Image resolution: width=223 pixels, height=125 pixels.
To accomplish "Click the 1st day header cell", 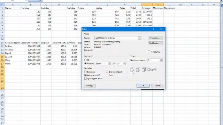I will tap(31, 8).
